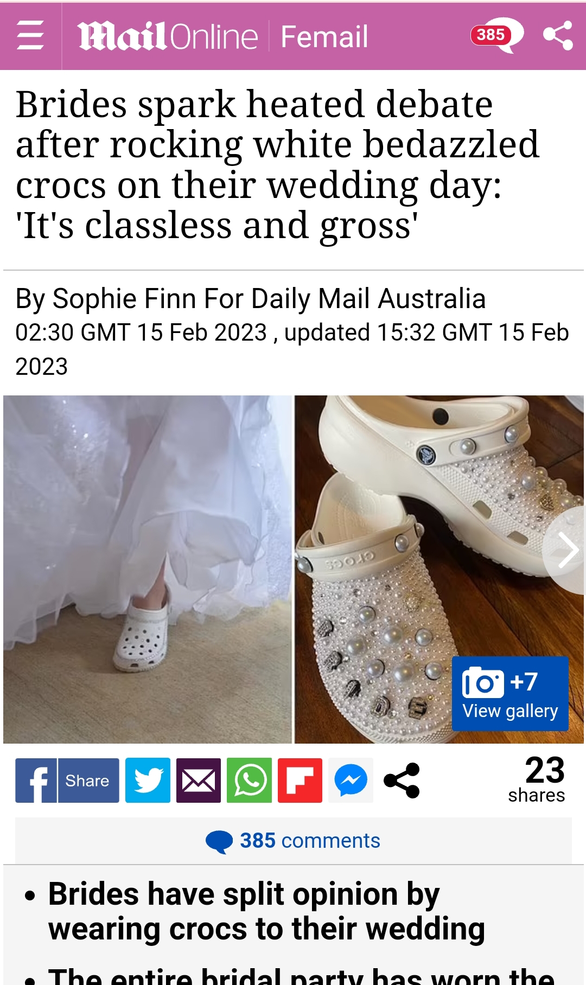Open the 385 comments link
Screen dimensions: 586x985
[x=293, y=841]
